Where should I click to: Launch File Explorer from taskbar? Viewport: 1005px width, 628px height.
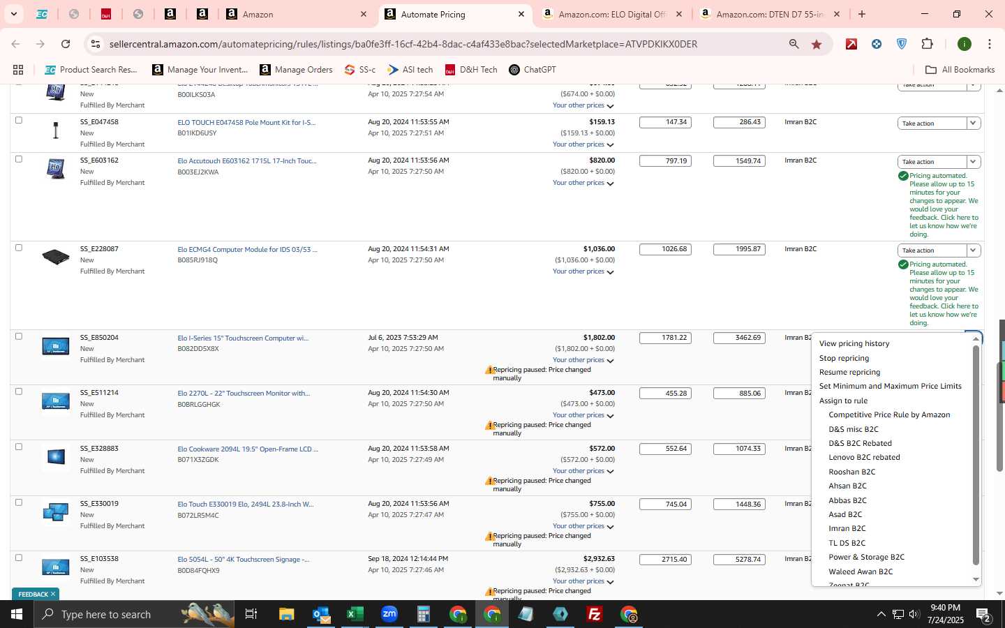(287, 614)
